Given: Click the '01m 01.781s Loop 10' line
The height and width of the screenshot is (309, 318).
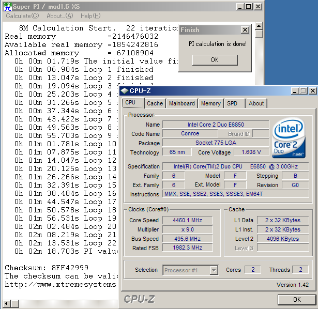Looking at the screenshot, I should pos(65,144).
